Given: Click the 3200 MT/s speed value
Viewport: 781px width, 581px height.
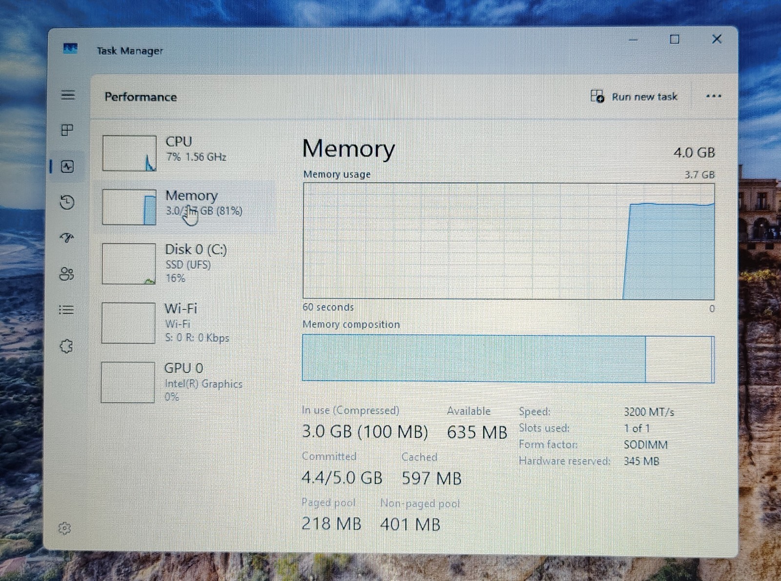Looking at the screenshot, I should [x=649, y=412].
